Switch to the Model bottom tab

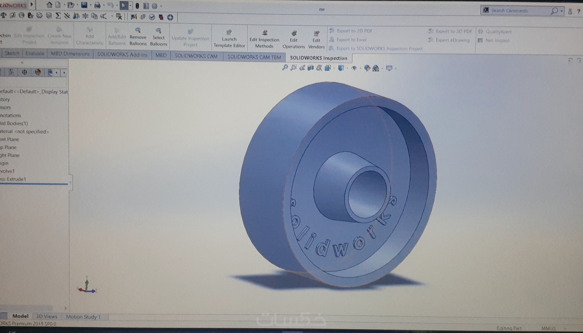(20, 316)
